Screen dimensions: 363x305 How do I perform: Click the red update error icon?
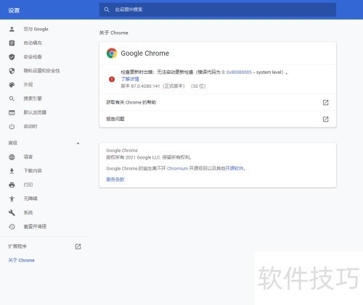pos(112,79)
